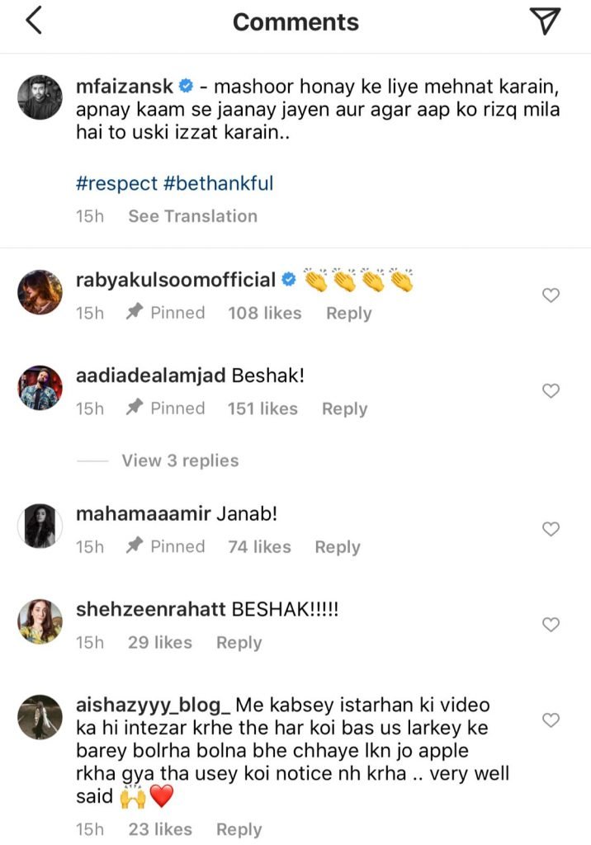
Task: Toggle like on mahamaaamir's comment
Action: click(551, 528)
